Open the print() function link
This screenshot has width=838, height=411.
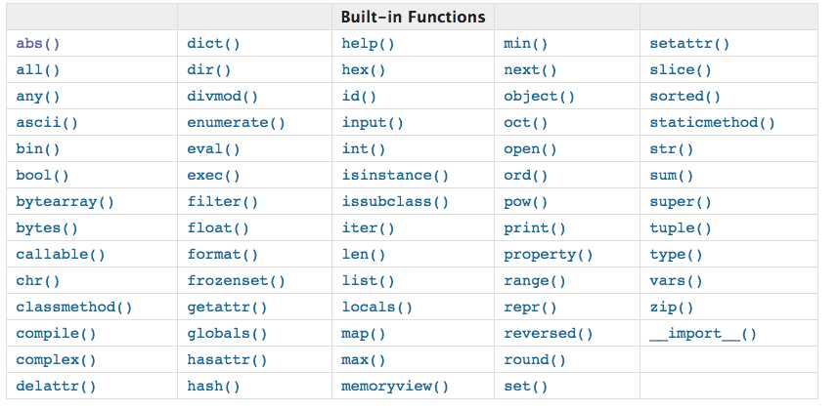[x=535, y=228]
